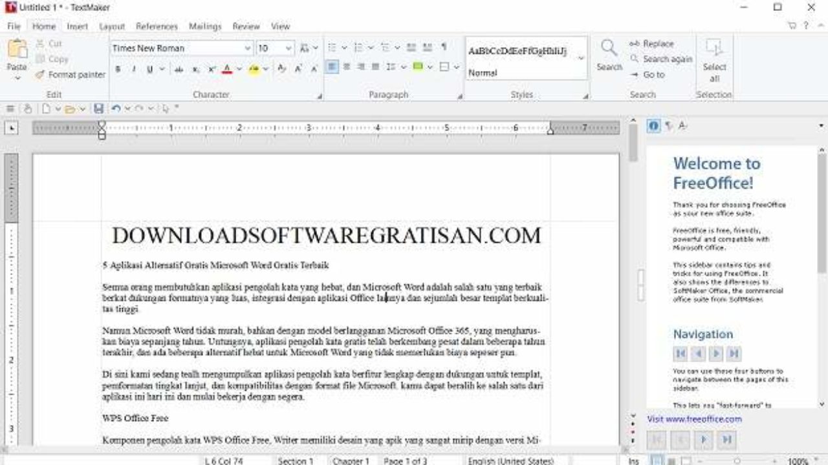Screen dimensions: 828x465
Task: Increase the font size with grow icon
Action: (298, 68)
